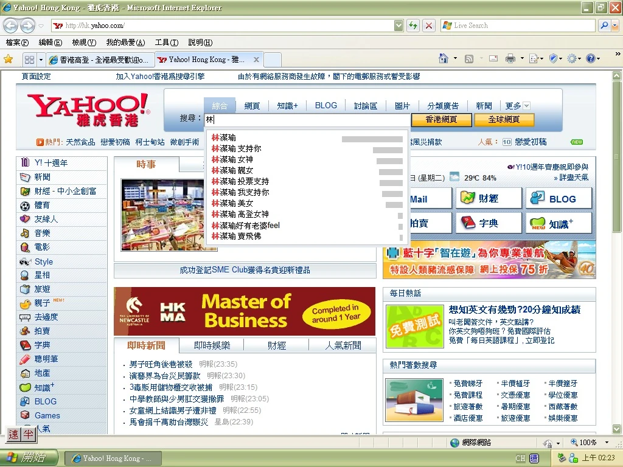The height and width of the screenshot is (467, 623).
Task: Click the vertical scrollbar down arrow
Action: tap(617, 429)
